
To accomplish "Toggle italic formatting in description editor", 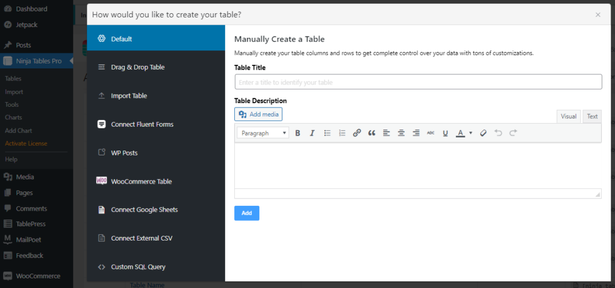I will coord(312,133).
